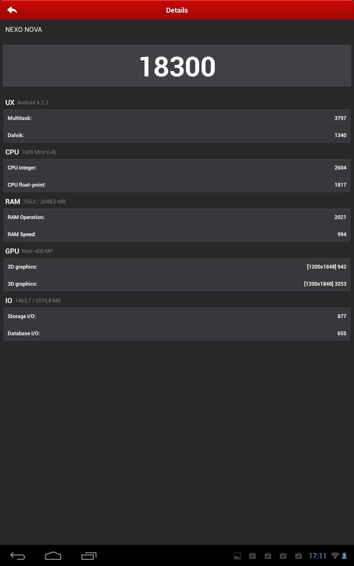This screenshot has height=566, width=354.
Task: Tap the back arrow in the red header
Action: coord(12,10)
